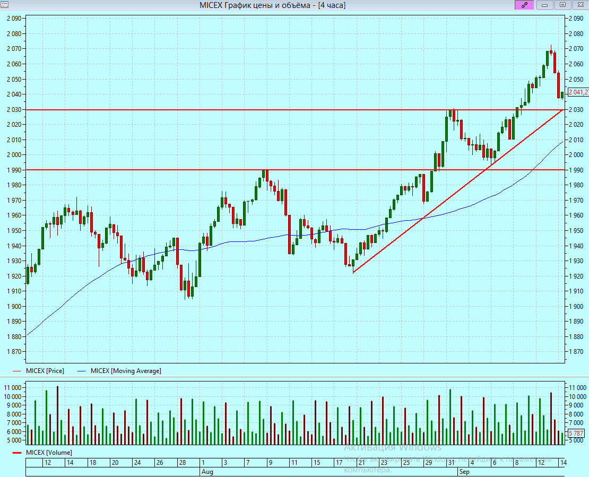Screen dimensions: 589x477
Task: Click date label 29 on the time axis
Action: (x=429, y=462)
